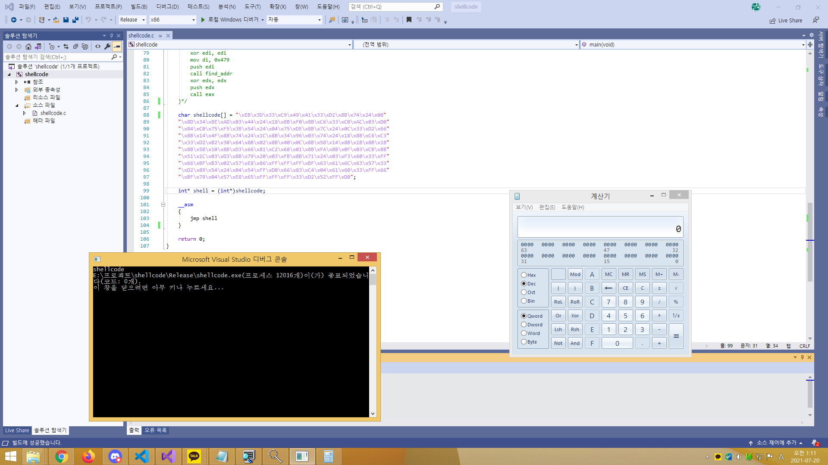Open the x86 platform dropdown
The height and width of the screenshot is (465, 828).
pos(172,20)
